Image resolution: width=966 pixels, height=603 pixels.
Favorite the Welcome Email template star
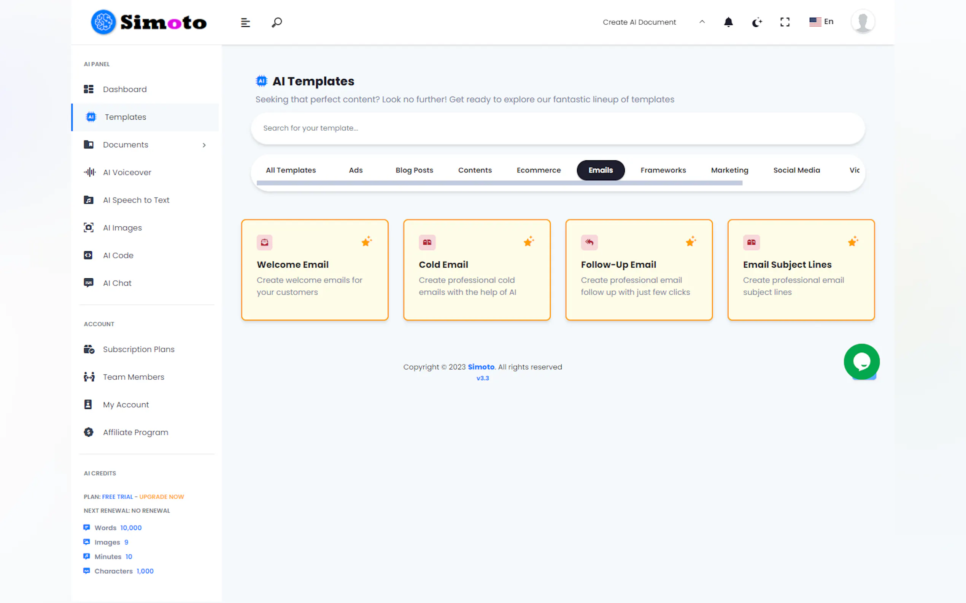[367, 241]
